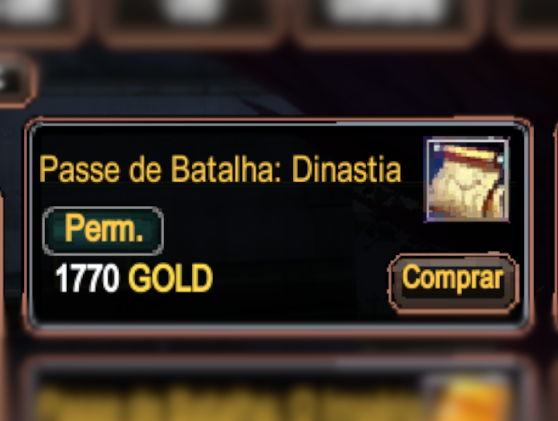Open the blurred item card below Dinastia
Viewport: 558px width, 421px height.
pyautogui.click(x=278, y=389)
